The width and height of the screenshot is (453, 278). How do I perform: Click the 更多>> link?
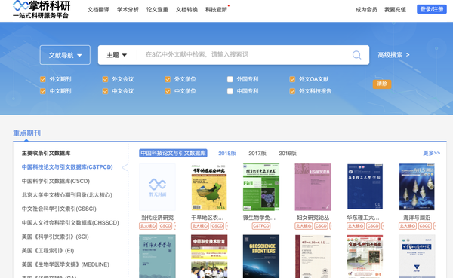point(431,153)
